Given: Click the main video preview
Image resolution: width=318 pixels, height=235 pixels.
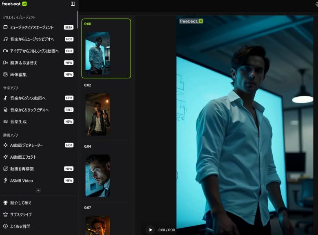Looking at the screenshot, I should (245, 125).
